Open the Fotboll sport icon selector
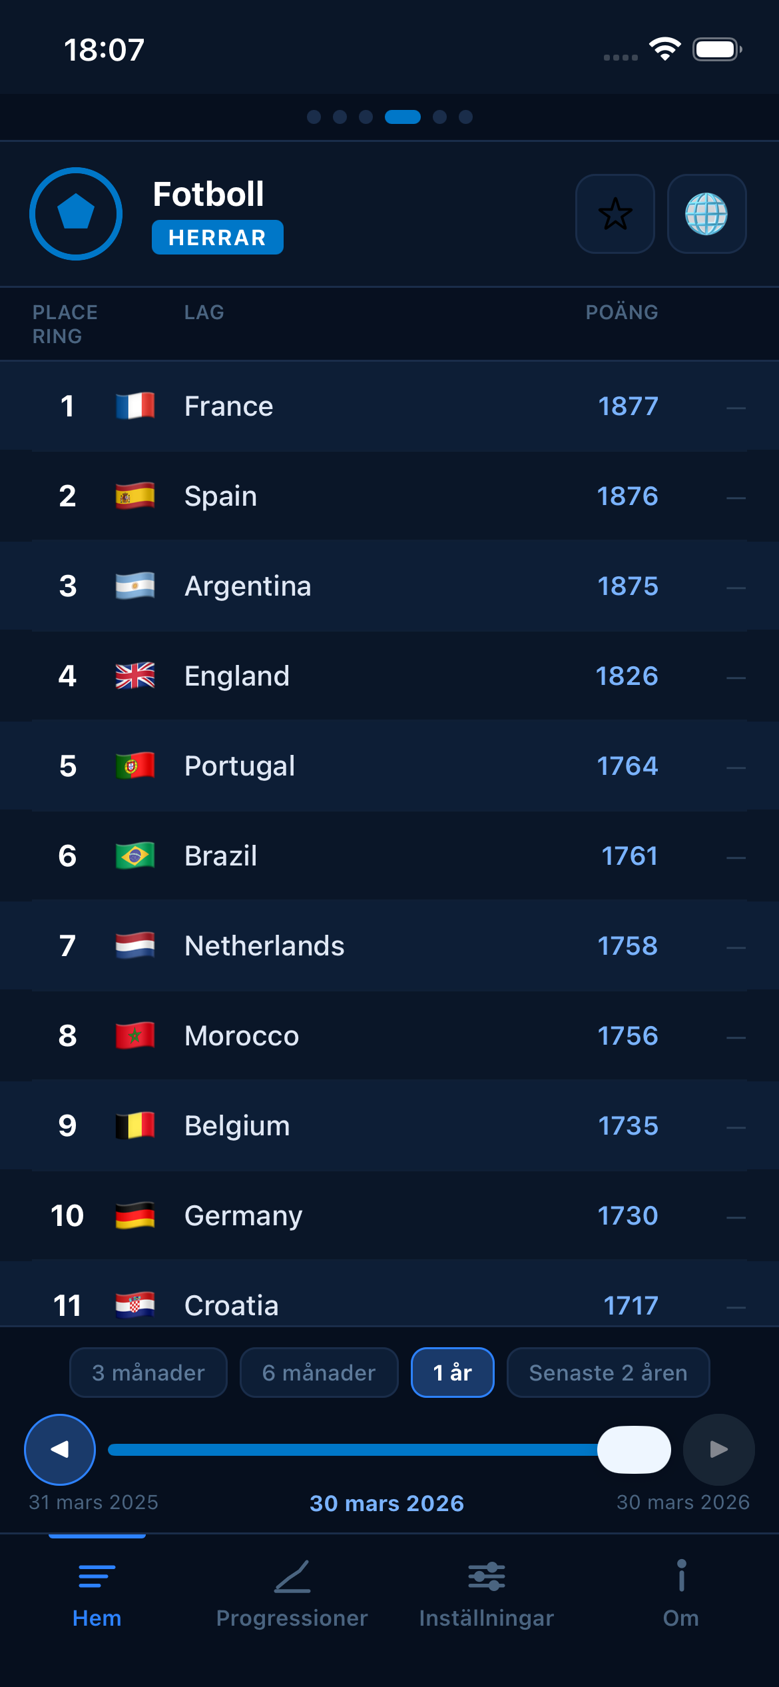This screenshot has width=779, height=1687. tap(75, 214)
